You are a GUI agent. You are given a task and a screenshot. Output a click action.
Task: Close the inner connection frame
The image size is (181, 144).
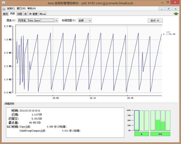[x=175, y=9]
